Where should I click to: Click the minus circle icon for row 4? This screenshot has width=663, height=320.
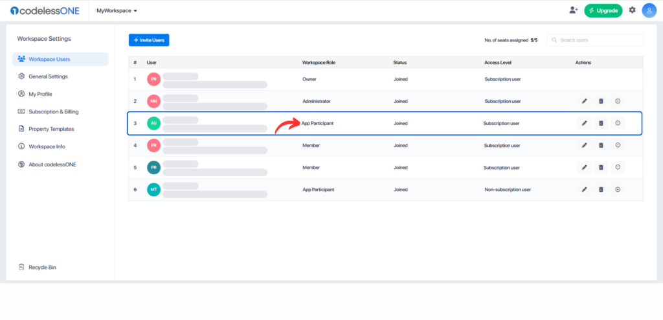point(618,145)
